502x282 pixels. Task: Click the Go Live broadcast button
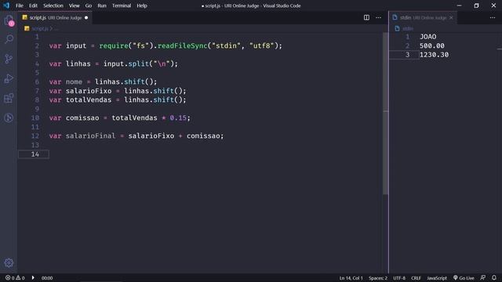pyautogui.click(x=464, y=278)
